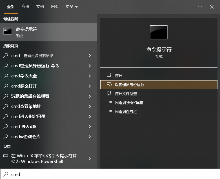Open setting 在 Win + X 菜单中将命令提示符替换
This screenshot has height=179, width=220.
[x=48, y=159]
